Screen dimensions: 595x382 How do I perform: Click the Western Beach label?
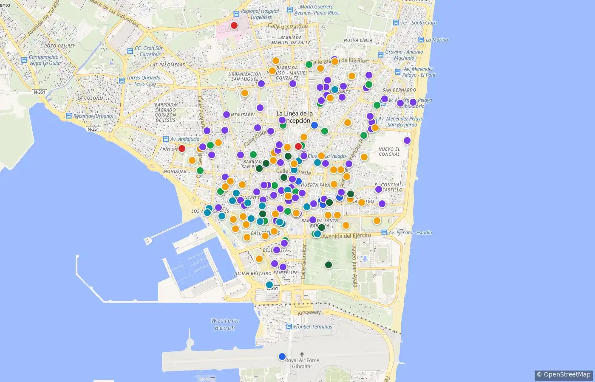[225, 324]
